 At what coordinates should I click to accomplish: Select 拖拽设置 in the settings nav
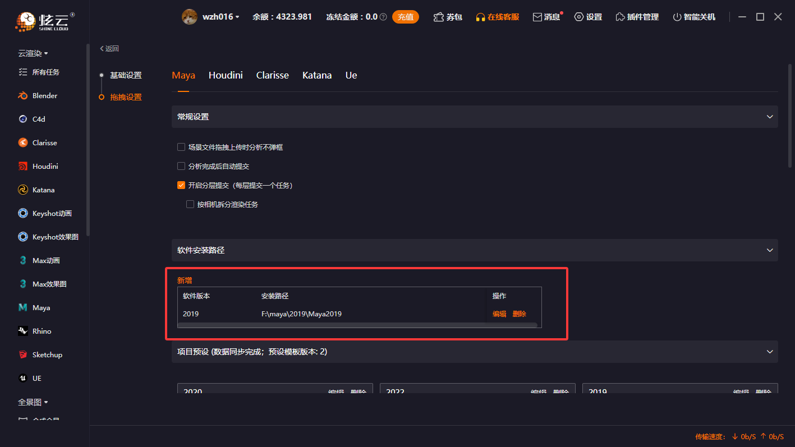point(126,97)
